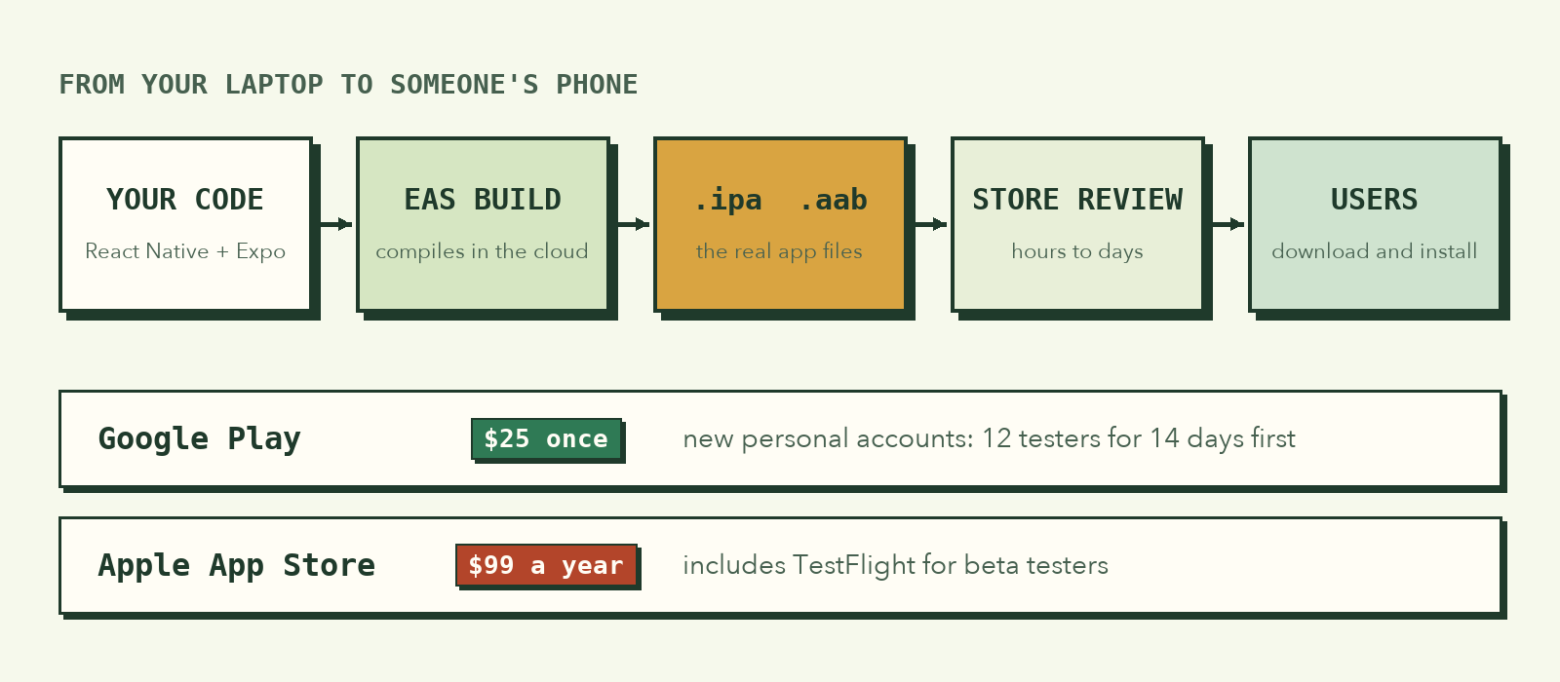This screenshot has width=1560, height=682.
Task: Click the download and install subtitle
Action: pyautogui.click(x=1375, y=251)
